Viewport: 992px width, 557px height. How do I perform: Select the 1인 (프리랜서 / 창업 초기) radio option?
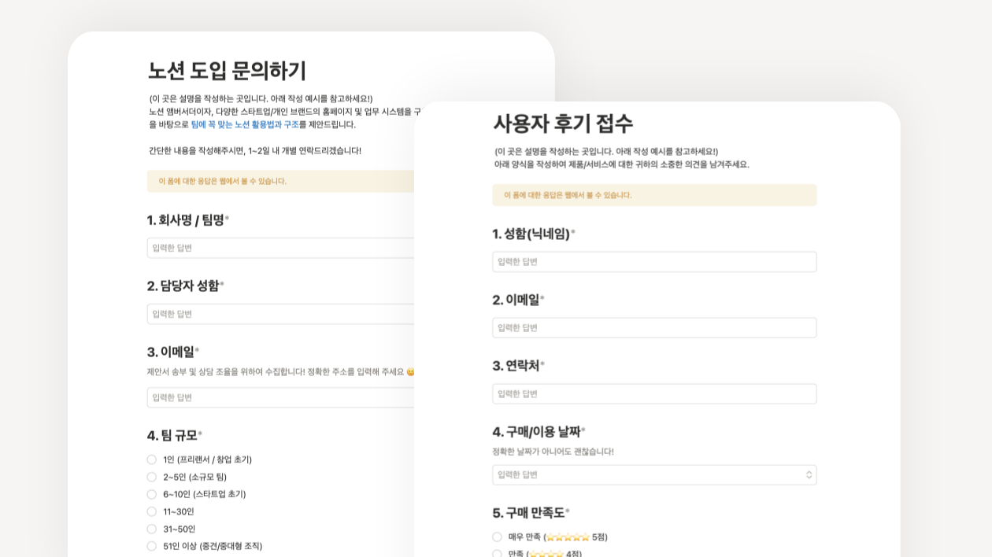coord(152,459)
